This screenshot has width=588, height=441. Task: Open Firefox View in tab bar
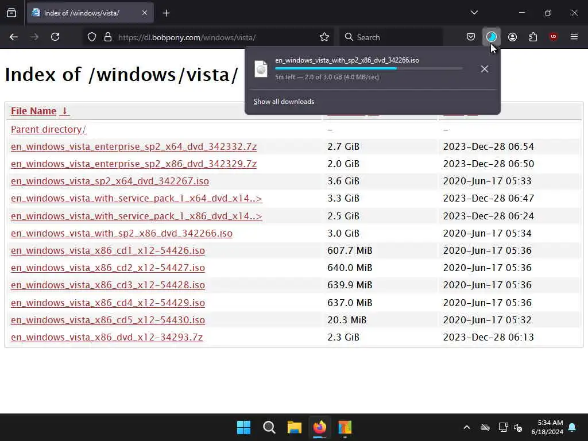point(11,13)
